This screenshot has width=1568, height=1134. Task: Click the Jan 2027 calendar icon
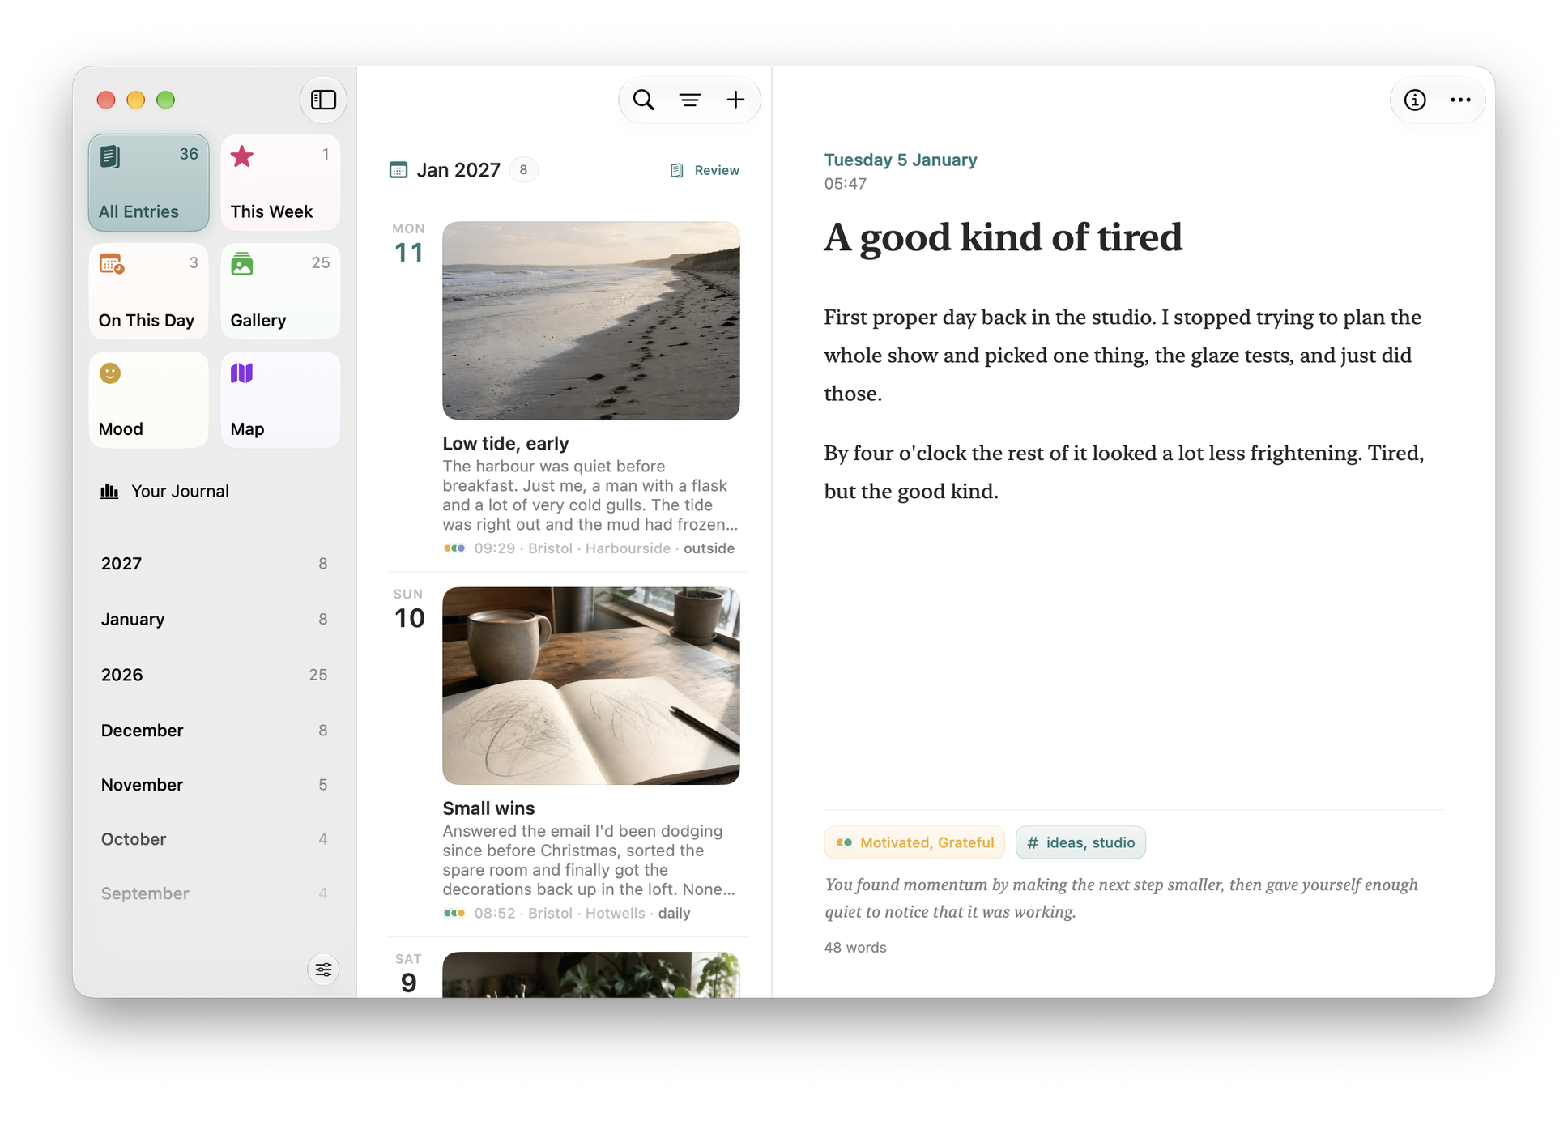point(398,170)
